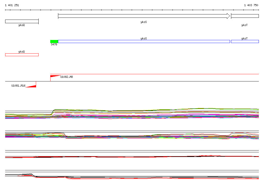The width and height of the screenshot is (264, 184).
Task: Click ykoT label above the blue rectangle
Action: click(x=244, y=38)
